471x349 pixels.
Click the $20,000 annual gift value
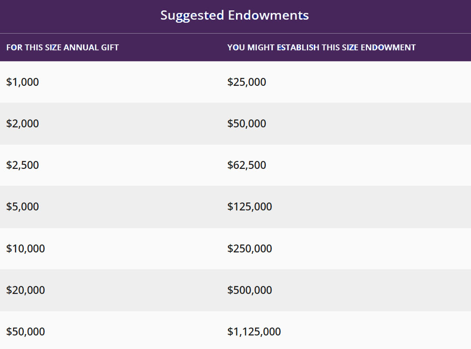[26, 290]
